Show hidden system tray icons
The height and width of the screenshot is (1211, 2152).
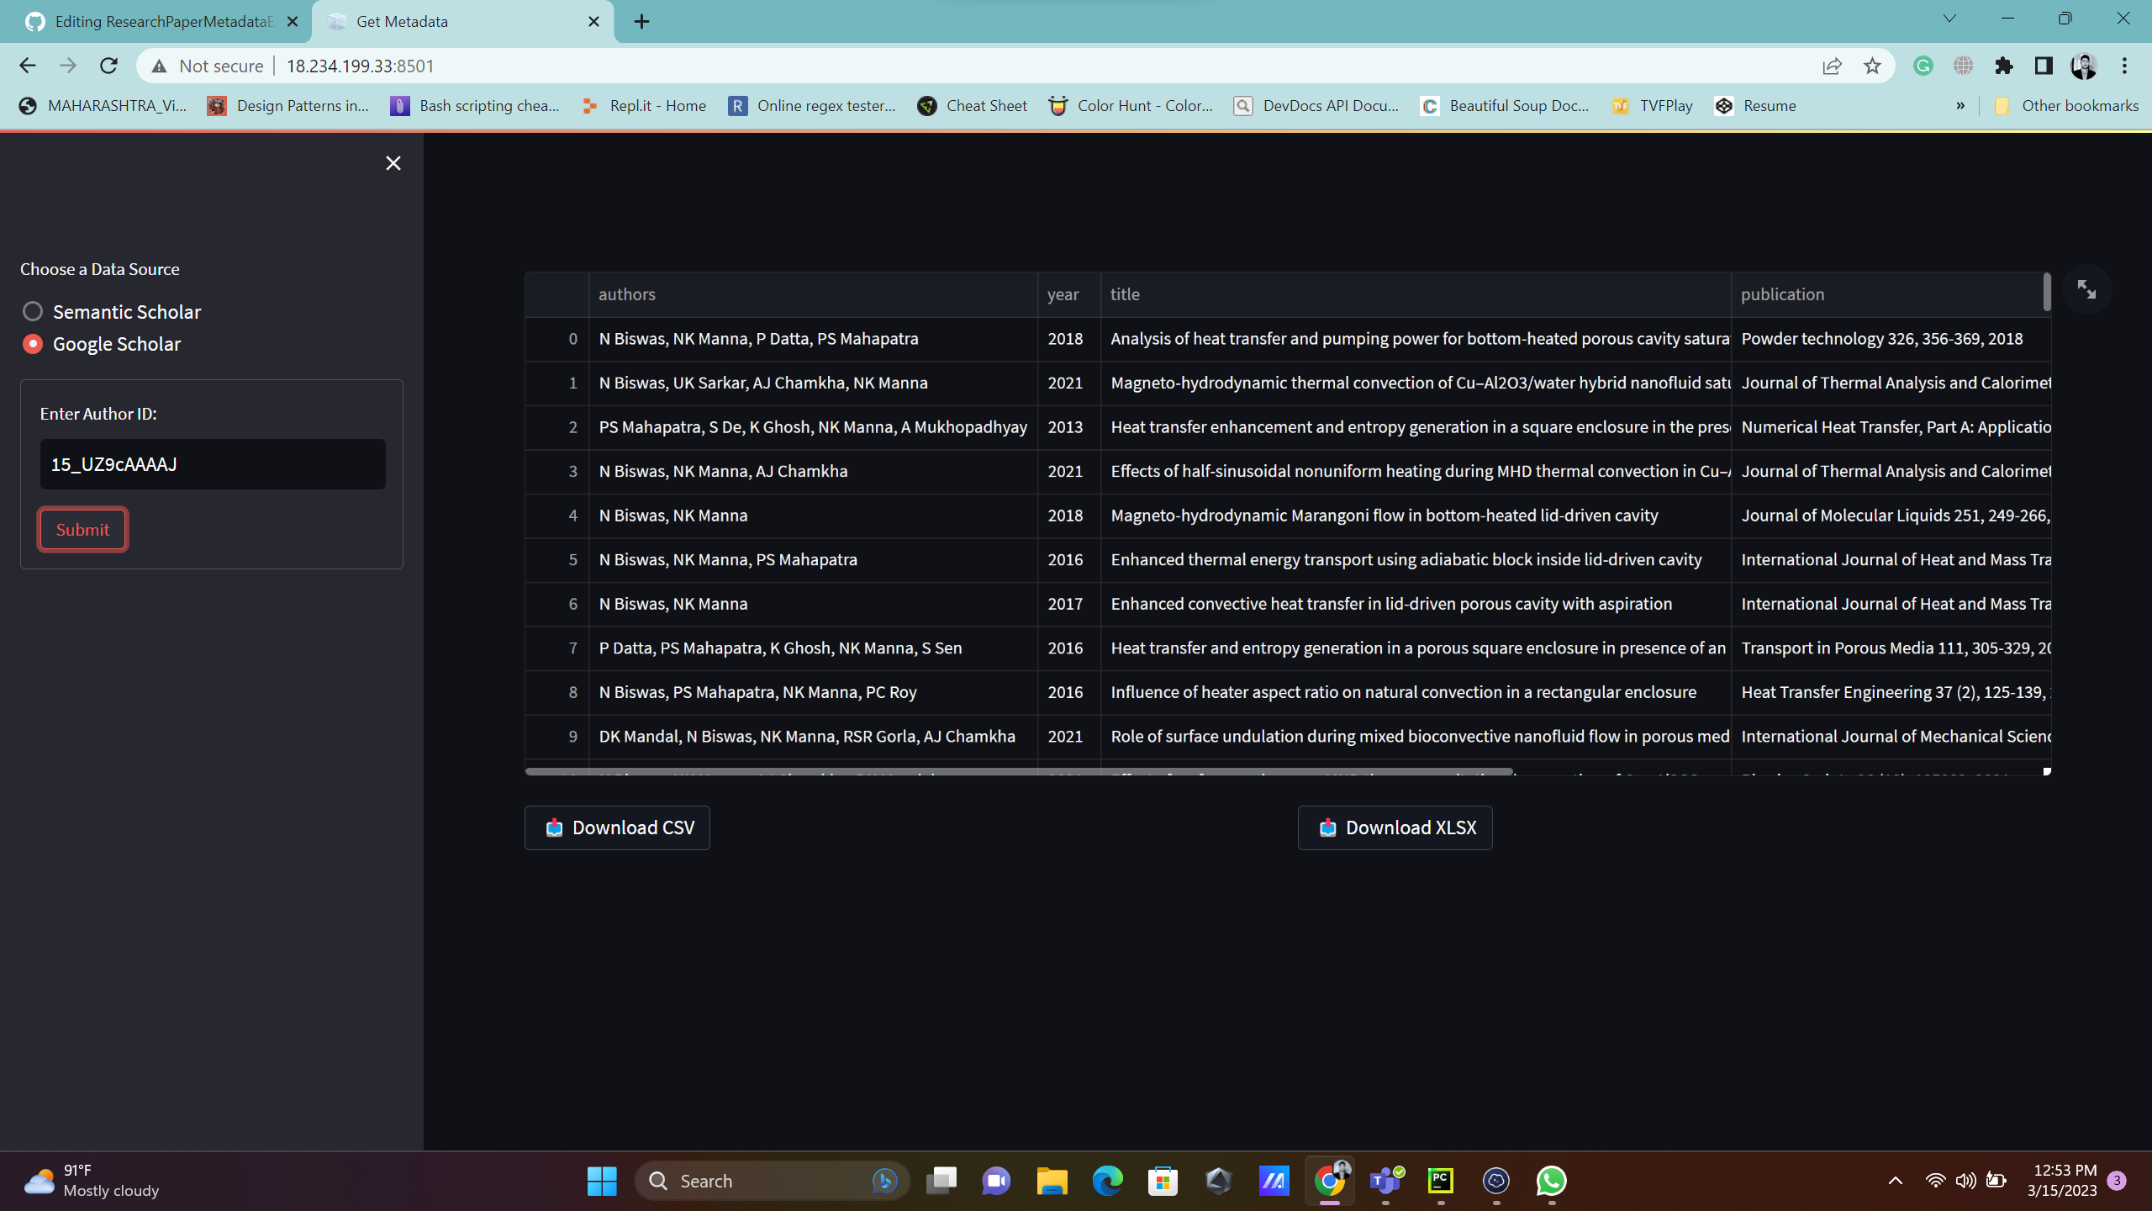[x=1895, y=1181]
